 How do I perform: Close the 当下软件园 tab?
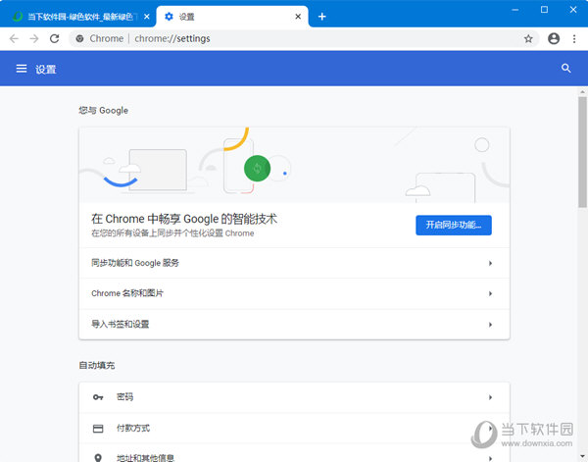coord(147,17)
